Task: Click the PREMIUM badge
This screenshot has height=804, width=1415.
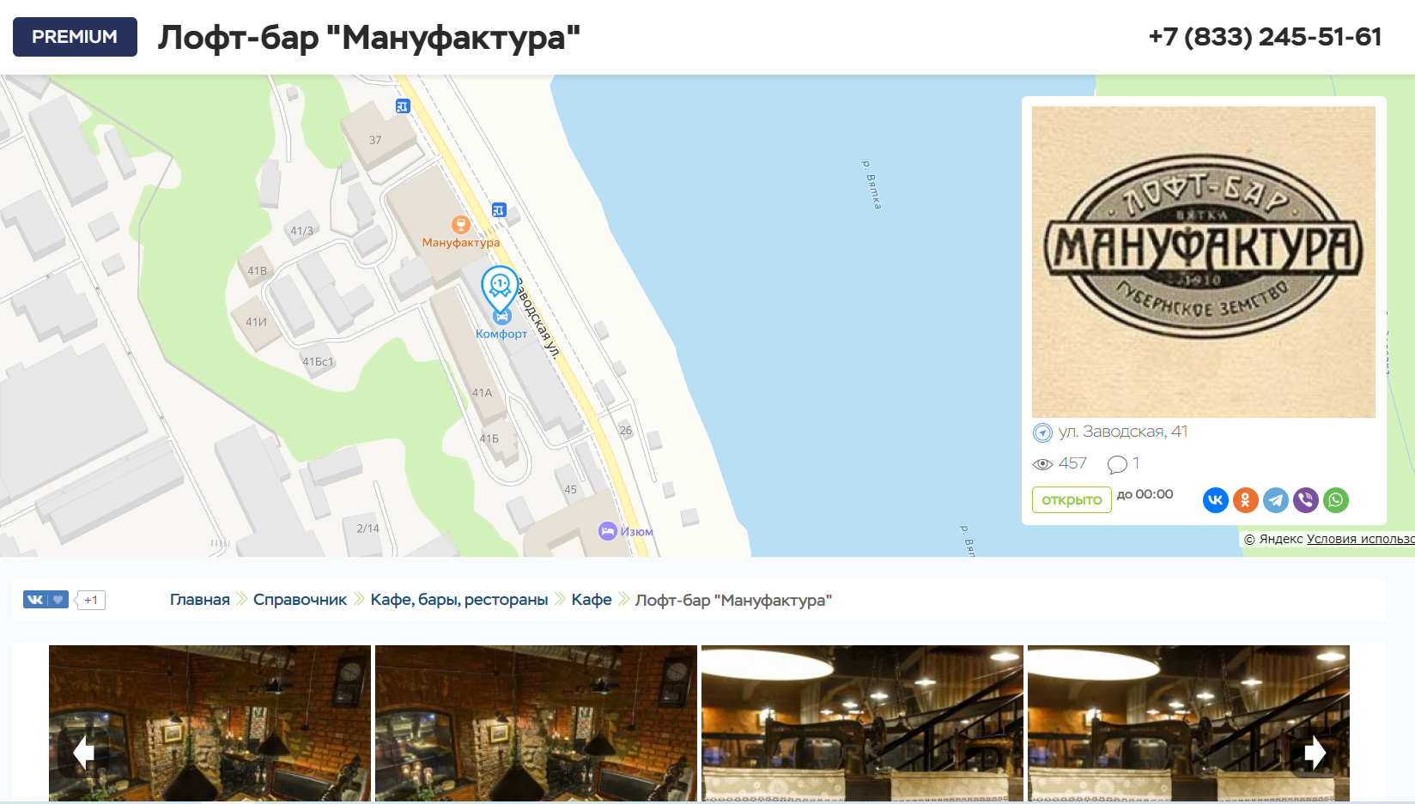Action: [75, 37]
